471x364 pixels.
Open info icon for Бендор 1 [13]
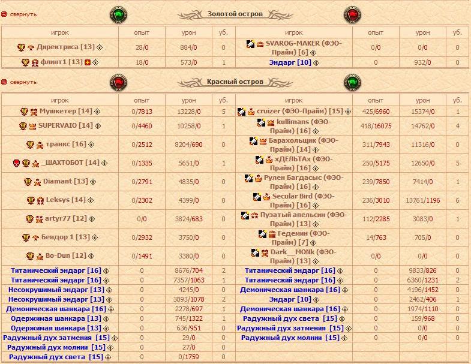(95, 237)
